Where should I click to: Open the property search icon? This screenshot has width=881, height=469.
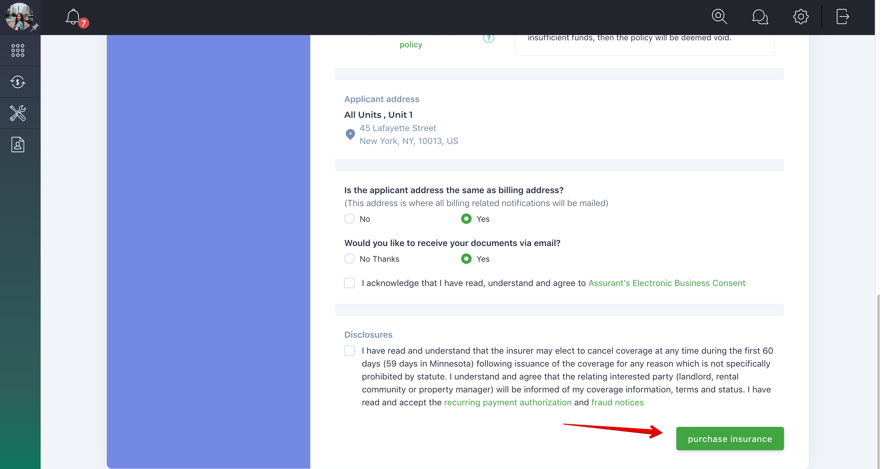click(x=719, y=16)
